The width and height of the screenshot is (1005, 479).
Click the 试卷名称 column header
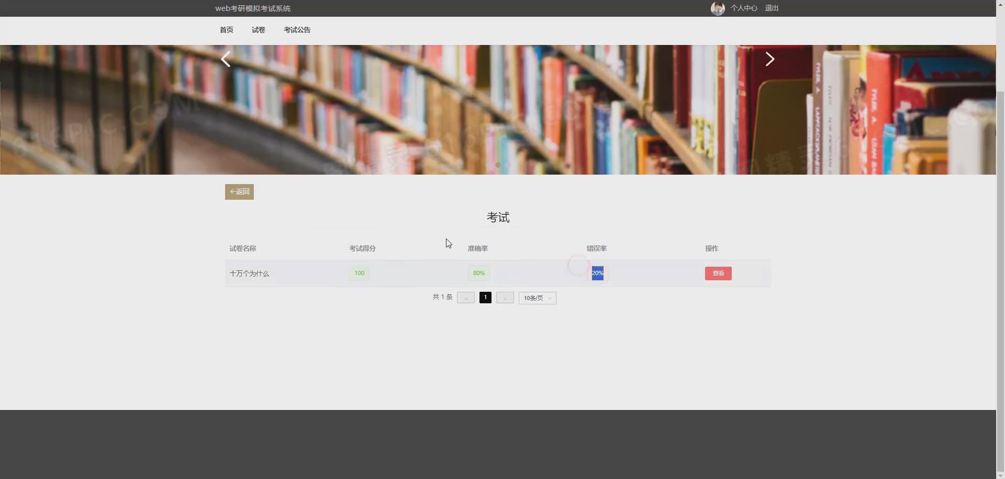tap(243, 248)
